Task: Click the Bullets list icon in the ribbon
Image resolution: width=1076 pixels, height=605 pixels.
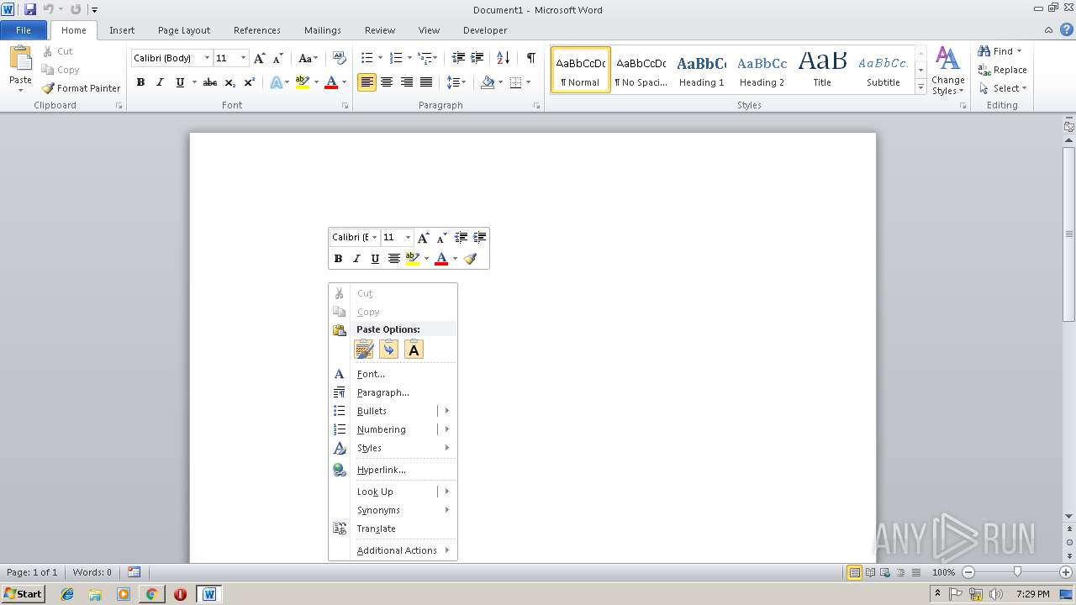Action: (x=367, y=58)
